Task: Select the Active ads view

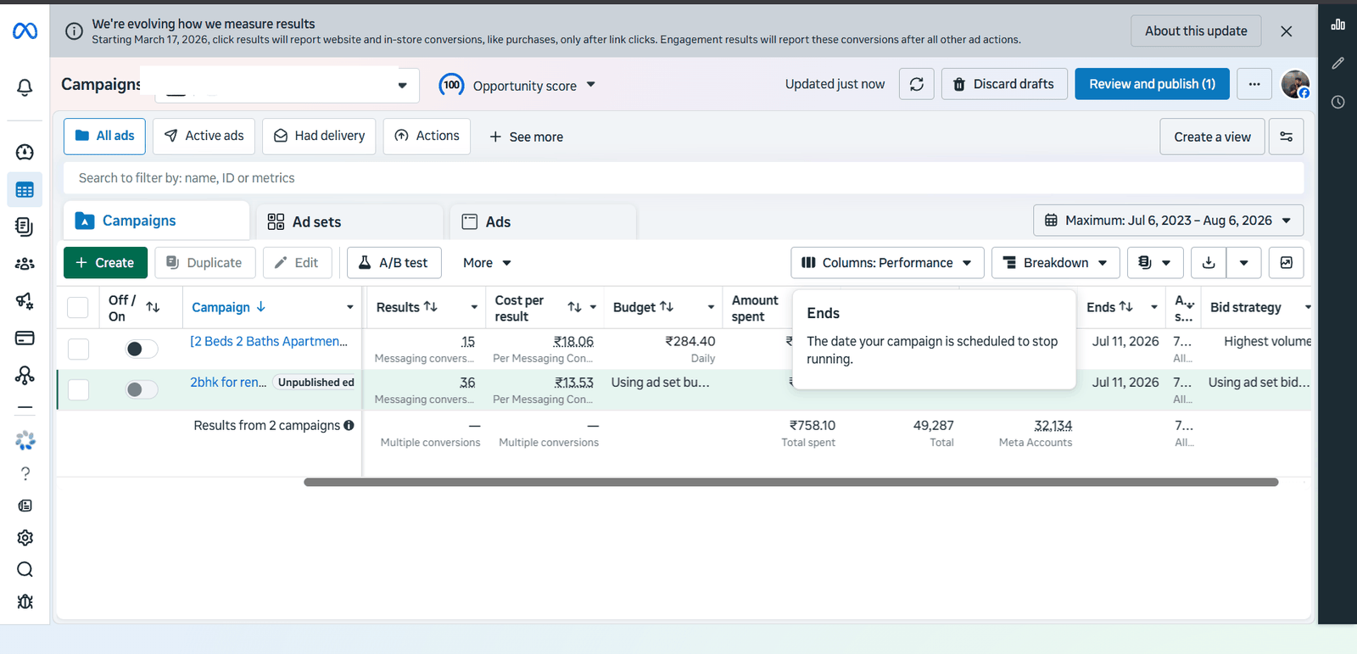Action: coord(204,136)
